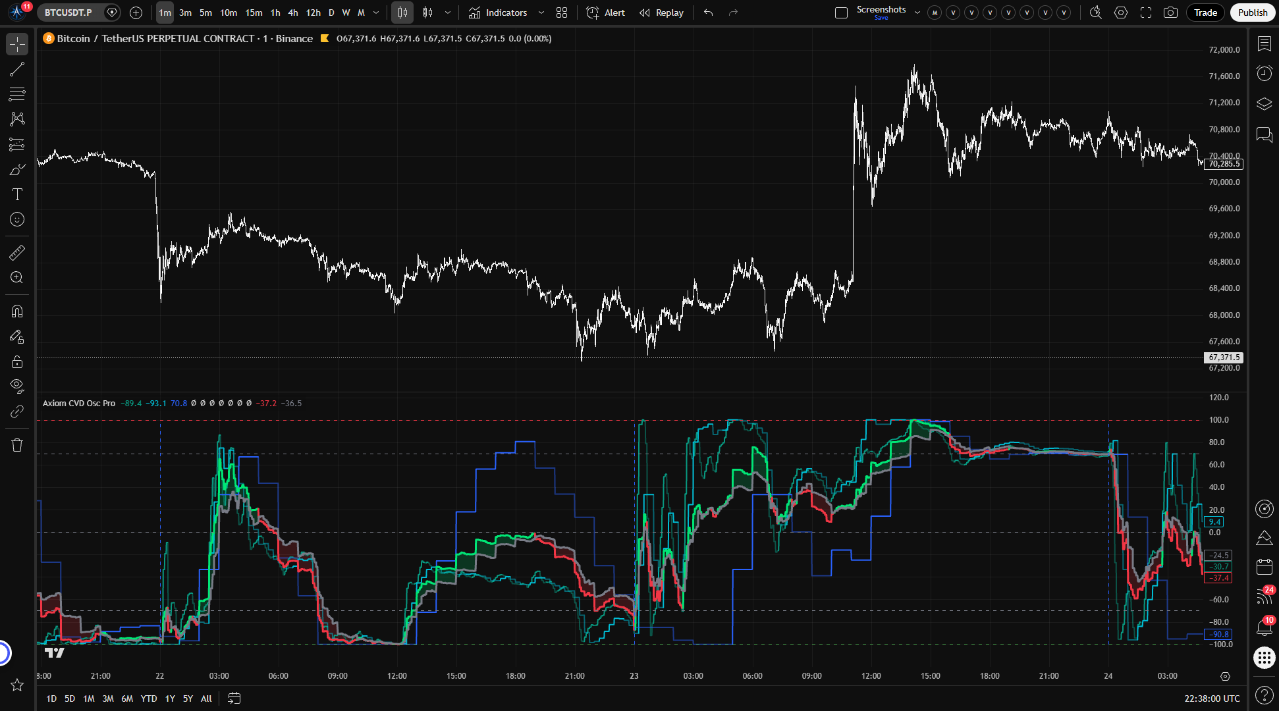The height and width of the screenshot is (711, 1279).
Task: Switch to the 15m timeframe
Action: pos(254,13)
